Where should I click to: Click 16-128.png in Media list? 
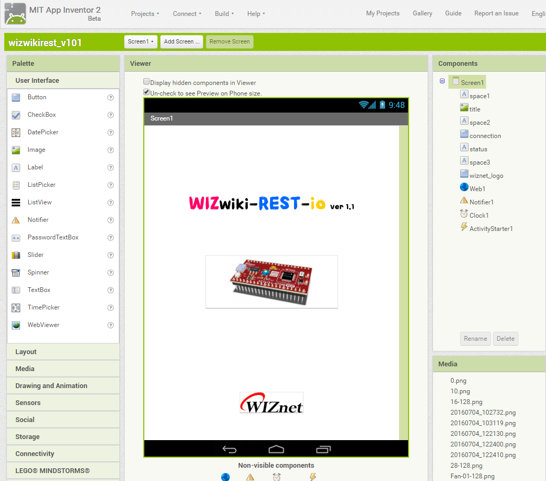tap(466, 402)
